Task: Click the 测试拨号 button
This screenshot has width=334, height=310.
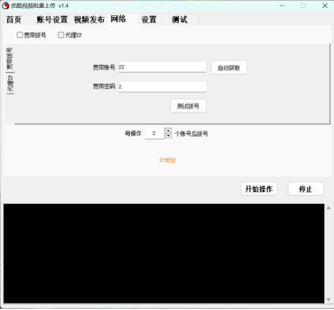Action: click(188, 106)
